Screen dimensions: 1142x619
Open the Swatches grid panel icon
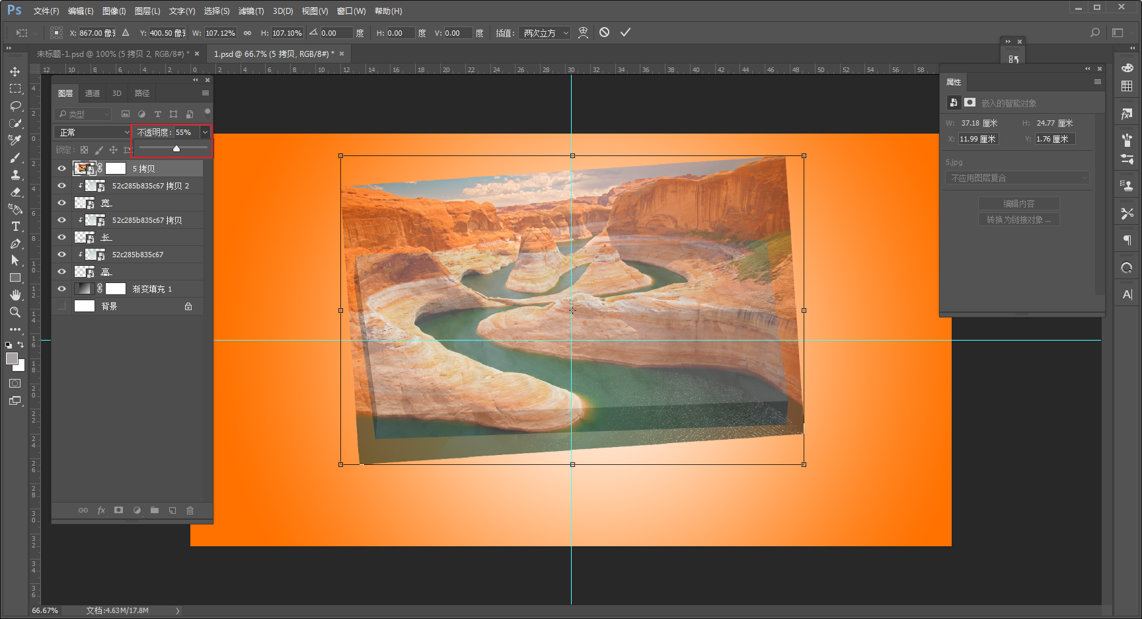coord(1127,86)
